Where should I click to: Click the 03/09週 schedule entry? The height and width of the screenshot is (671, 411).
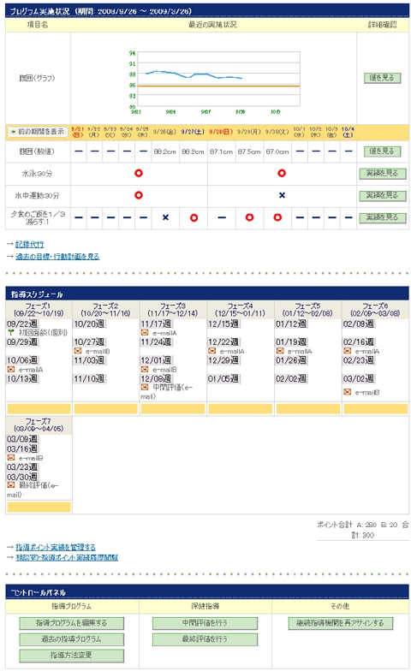point(22,439)
